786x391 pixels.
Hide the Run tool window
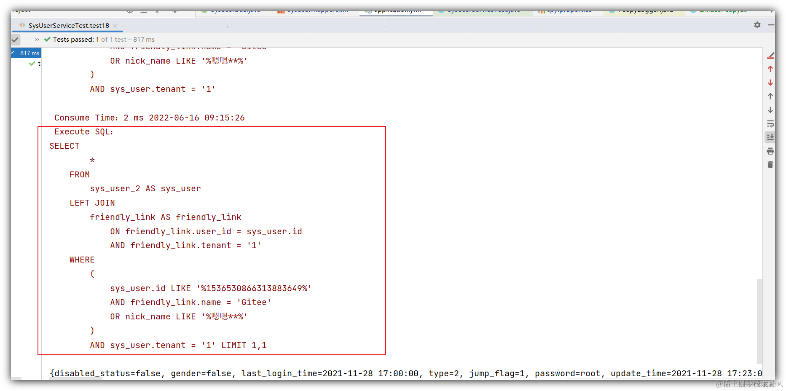pos(771,25)
